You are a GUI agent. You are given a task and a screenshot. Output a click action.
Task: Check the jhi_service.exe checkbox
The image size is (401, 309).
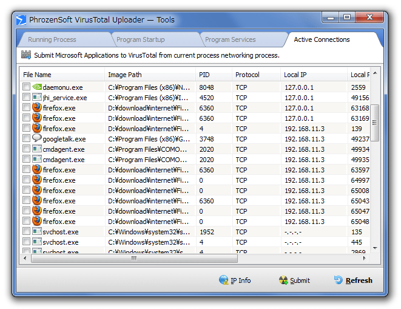(26, 97)
